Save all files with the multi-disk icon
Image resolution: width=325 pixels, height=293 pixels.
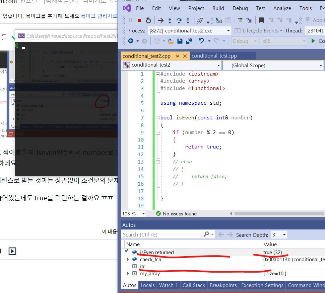[x=189, y=41]
